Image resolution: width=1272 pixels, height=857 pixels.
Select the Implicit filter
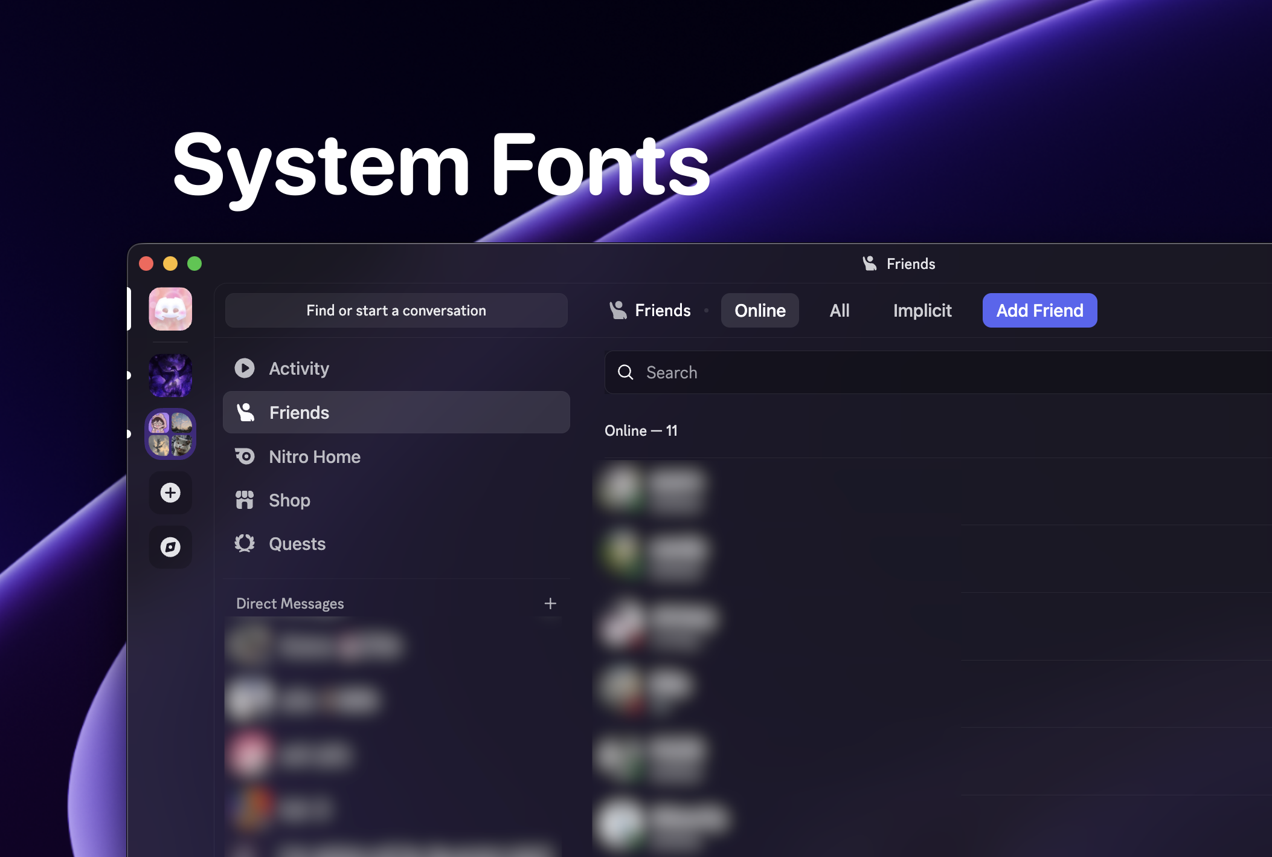[x=922, y=310]
